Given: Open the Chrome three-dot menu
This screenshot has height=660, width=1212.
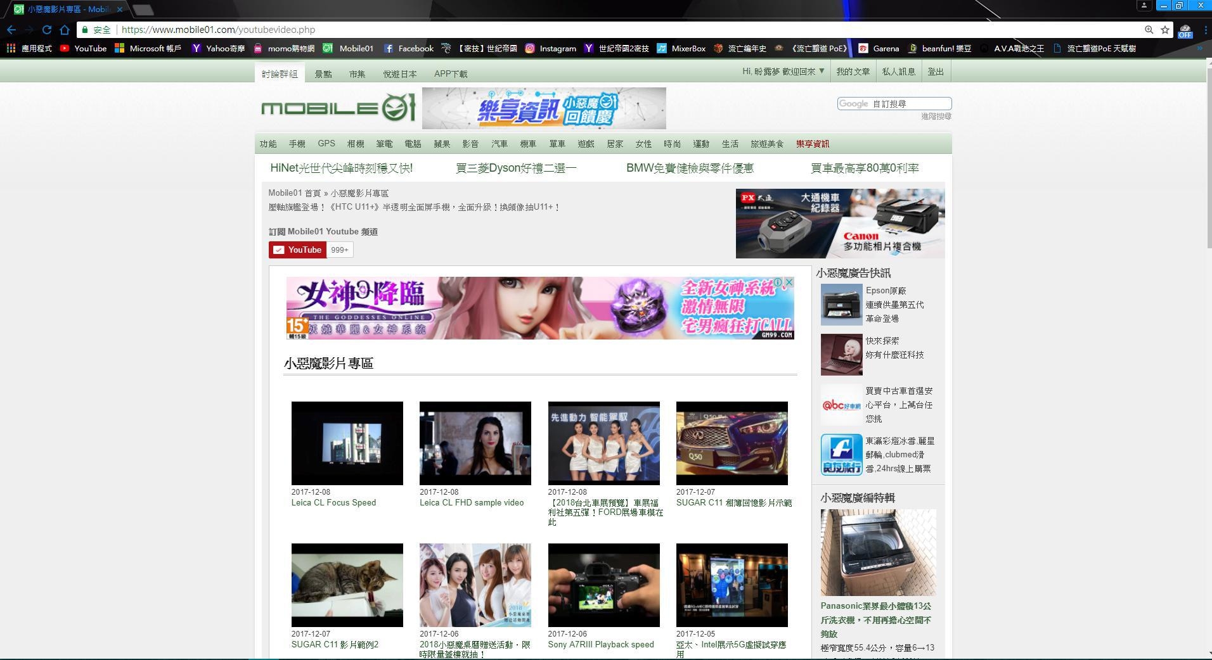Looking at the screenshot, I should coord(1205,30).
